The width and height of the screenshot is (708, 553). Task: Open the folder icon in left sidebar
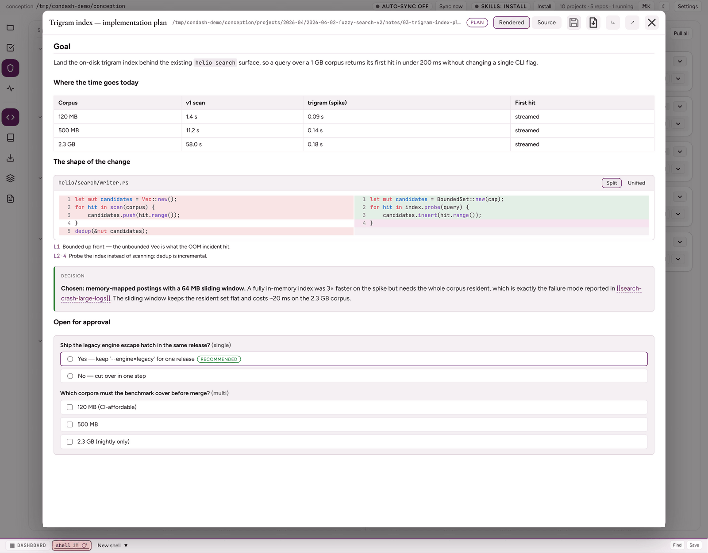11,27
